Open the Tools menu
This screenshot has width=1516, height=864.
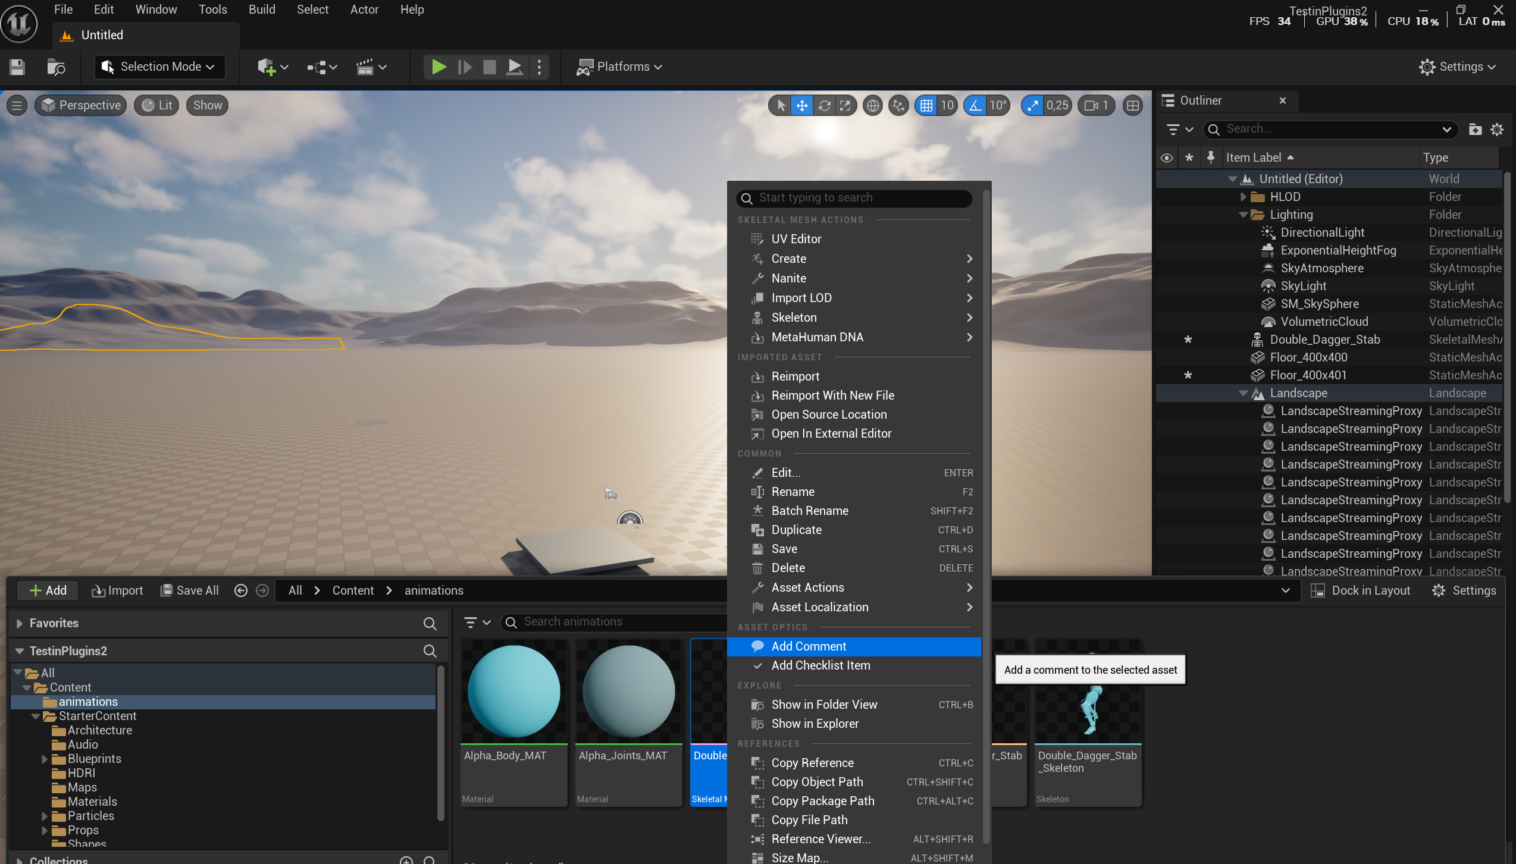point(212,10)
